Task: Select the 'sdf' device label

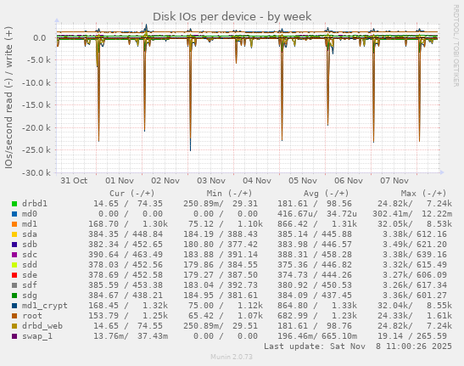Action: tap(30, 285)
